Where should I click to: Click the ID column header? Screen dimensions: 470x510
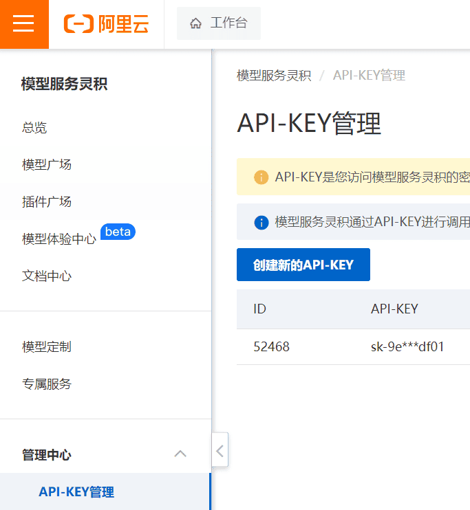[x=259, y=309]
